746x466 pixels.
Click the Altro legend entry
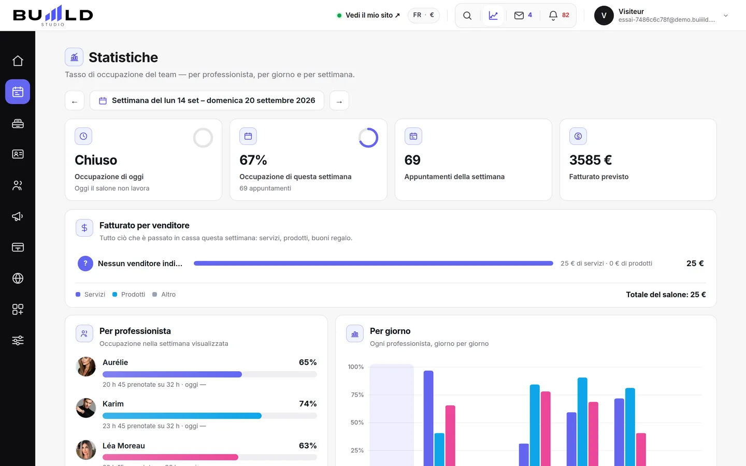[164, 295]
